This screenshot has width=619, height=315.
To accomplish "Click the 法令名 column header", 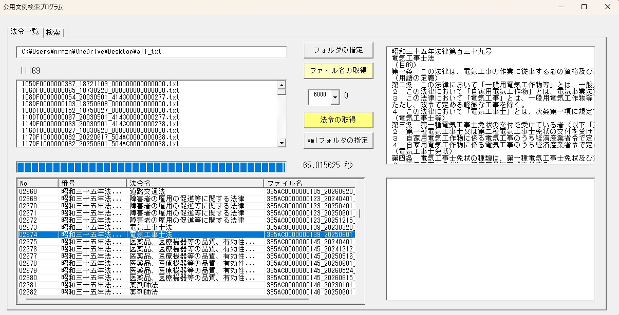I will (195, 183).
